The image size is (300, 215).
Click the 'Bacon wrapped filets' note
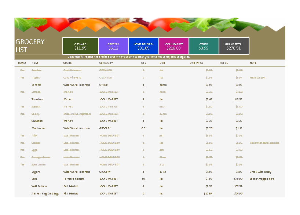262,179
